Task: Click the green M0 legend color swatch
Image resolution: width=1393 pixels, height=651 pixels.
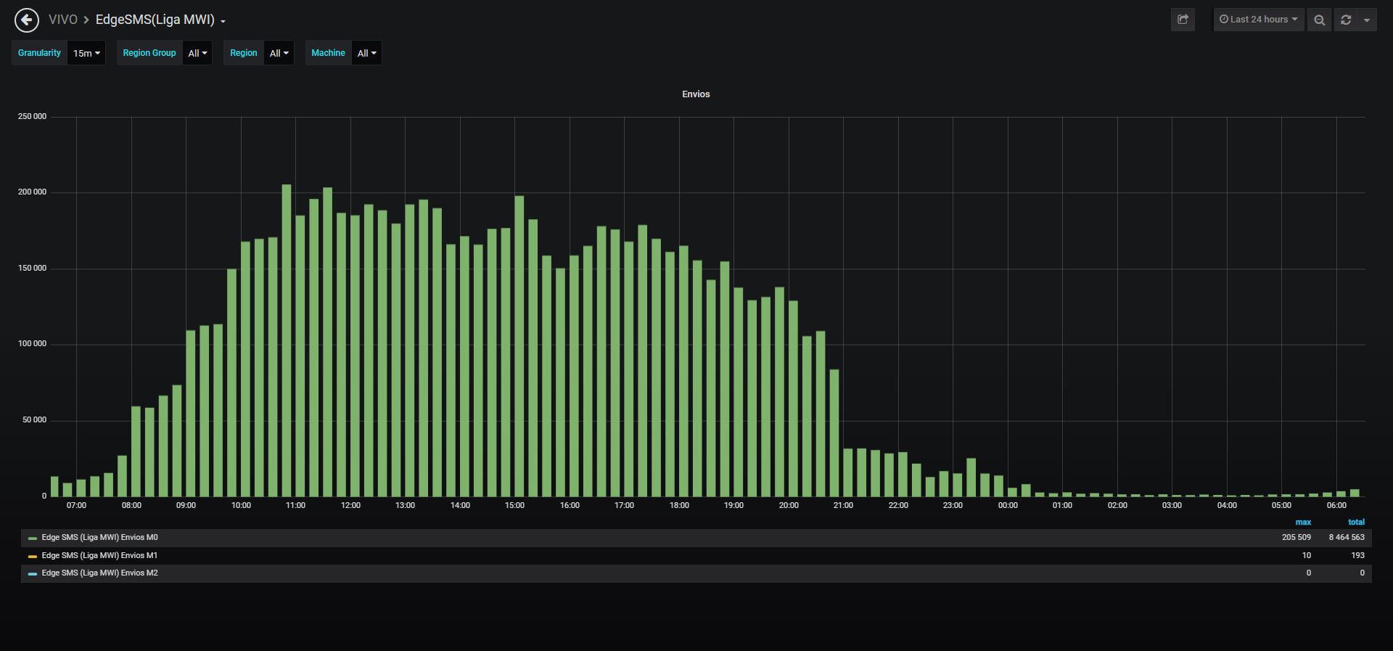Action: (x=32, y=539)
